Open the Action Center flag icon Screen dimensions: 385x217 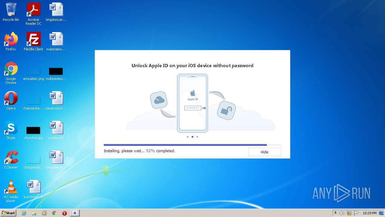tap(356, 213)
